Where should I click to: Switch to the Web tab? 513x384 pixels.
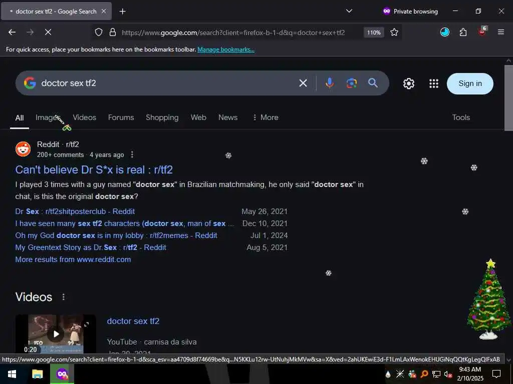coord(198,117)
